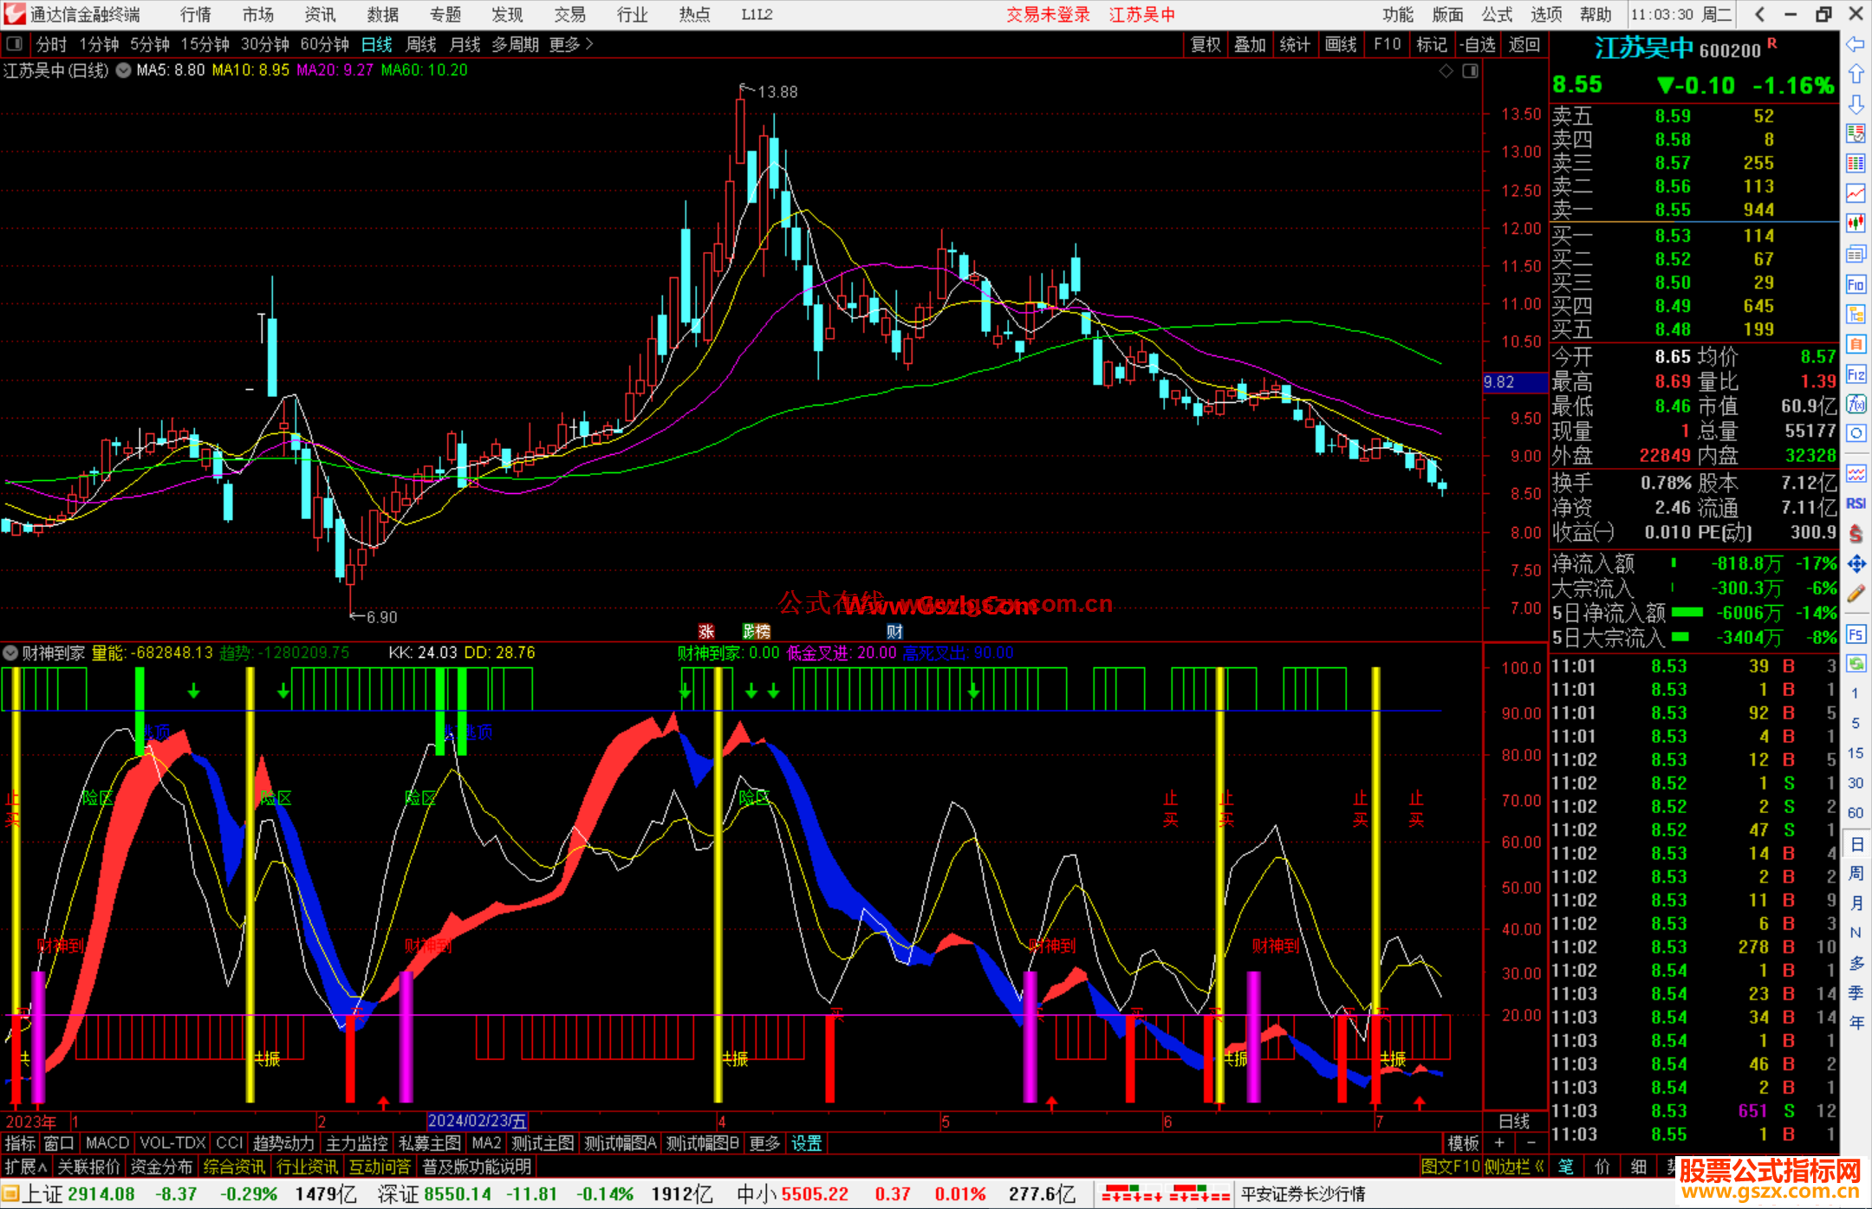Open the 行情 menu
The height and width of the screenshot is (1209, 1872).
tap(196, 15)
